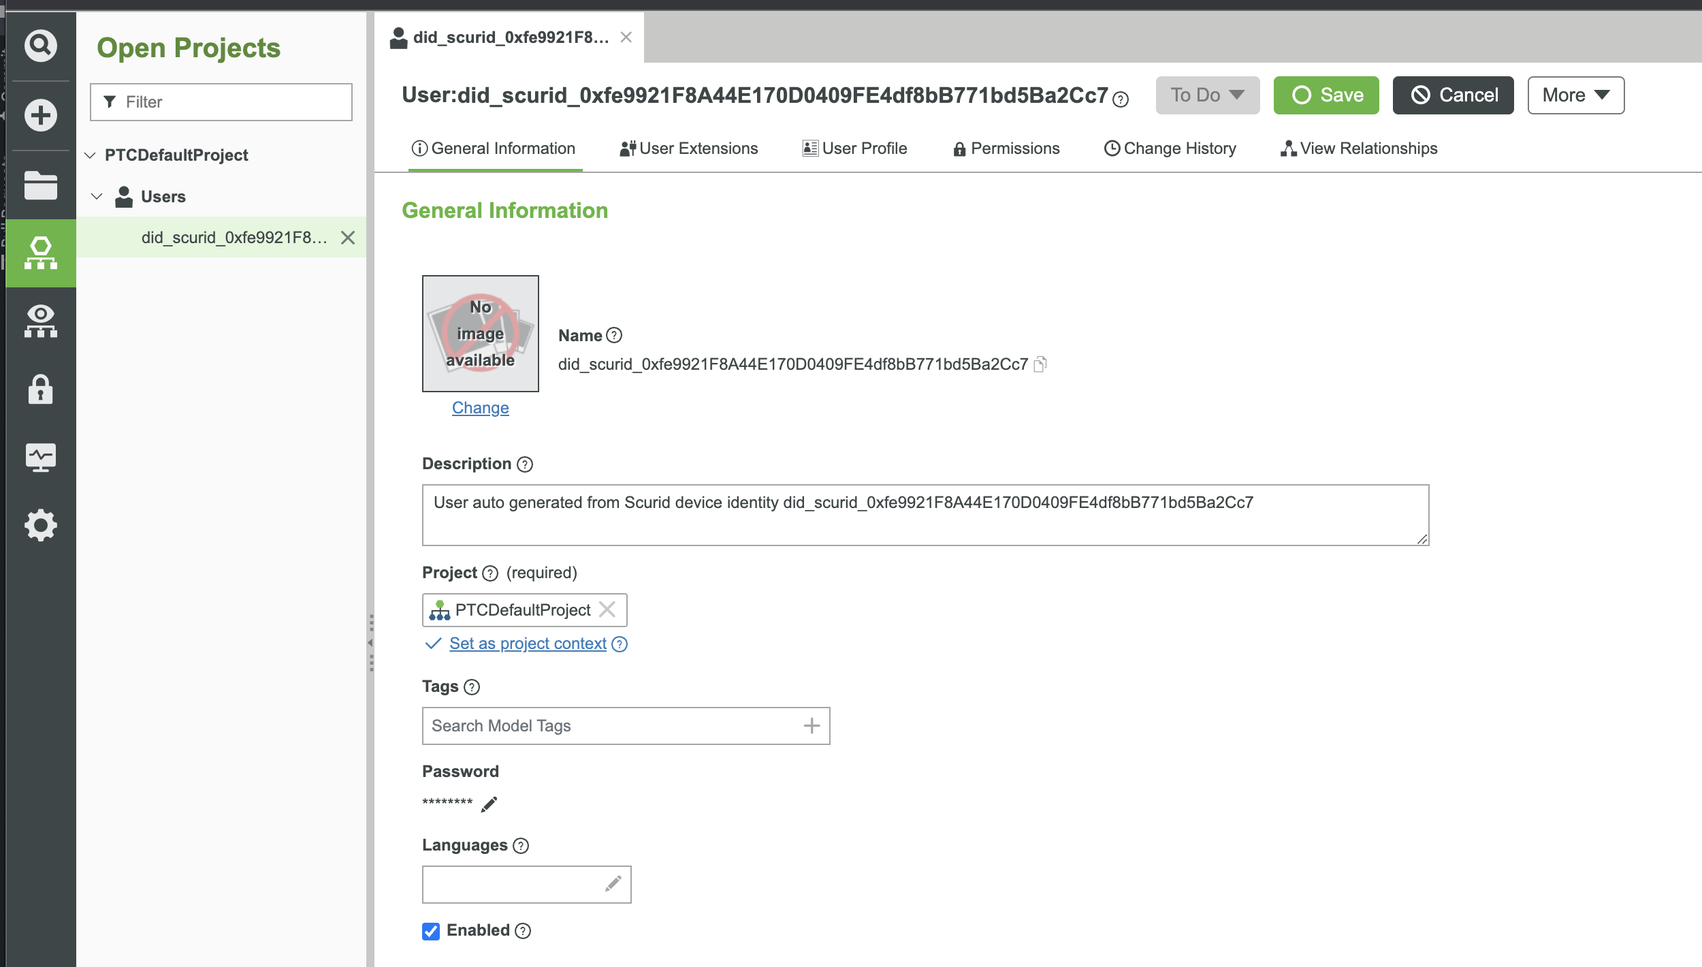
Task: Edit the password with pencil icon
Action: (489, 804)
